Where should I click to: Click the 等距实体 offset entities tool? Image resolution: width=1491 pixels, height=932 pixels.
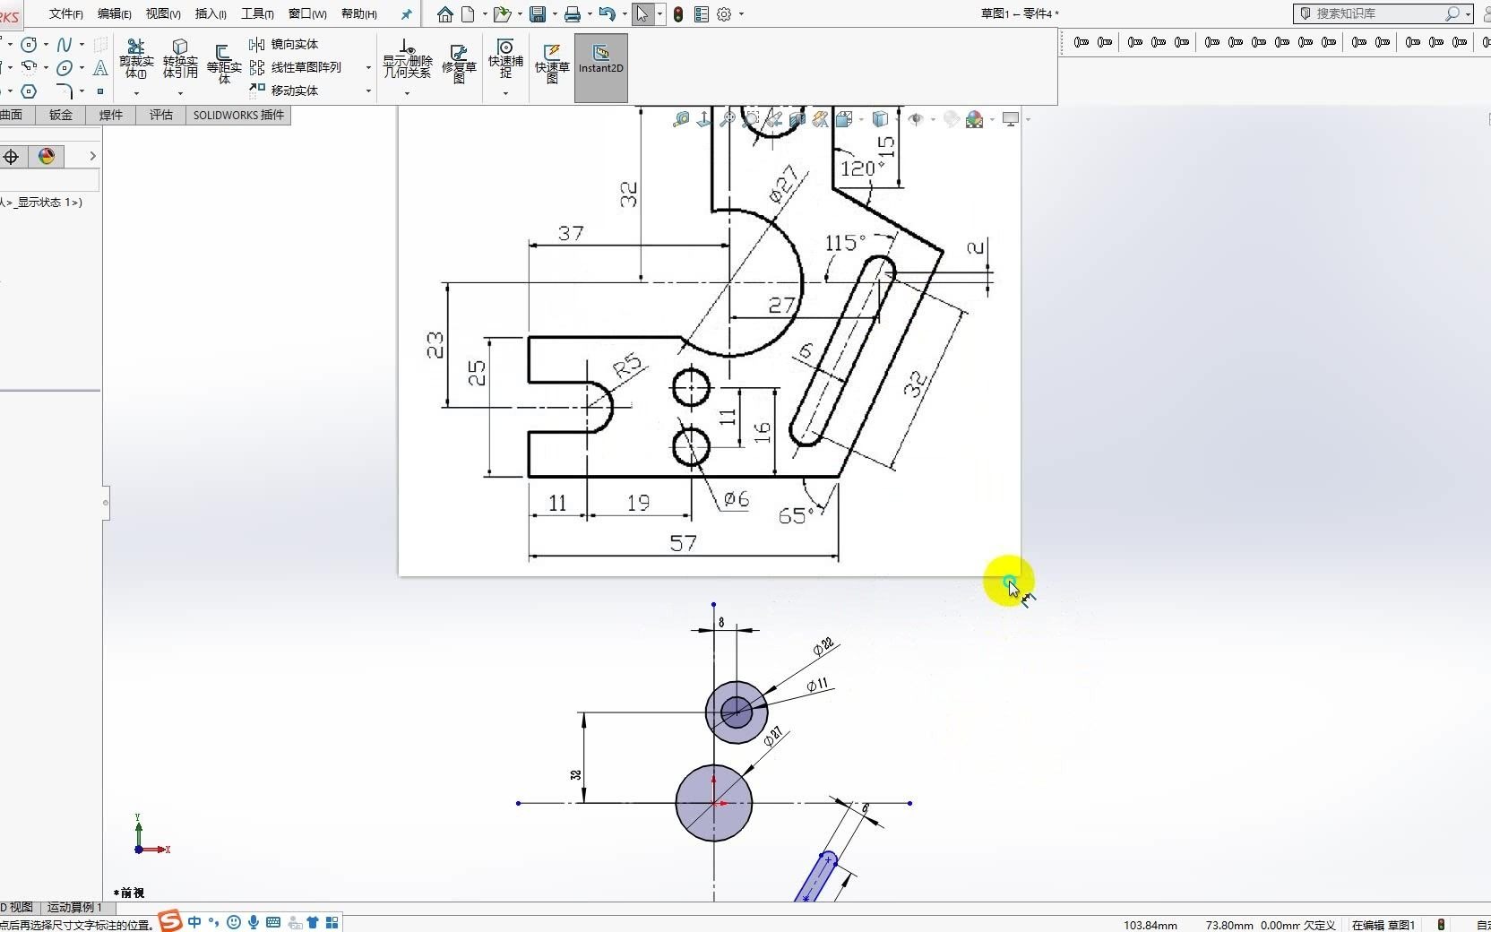pos(224,63)
